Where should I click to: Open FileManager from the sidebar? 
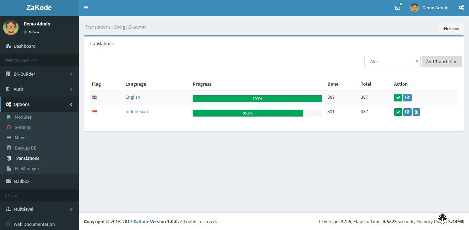point(39,168)
